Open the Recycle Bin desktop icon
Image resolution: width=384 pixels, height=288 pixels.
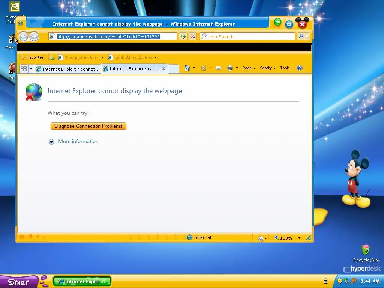pos(366,253)
